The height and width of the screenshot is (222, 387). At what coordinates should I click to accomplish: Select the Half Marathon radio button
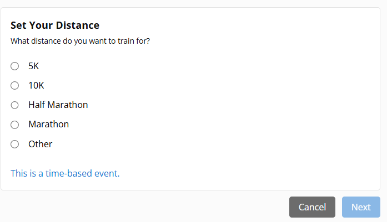(x=15, y=105)
